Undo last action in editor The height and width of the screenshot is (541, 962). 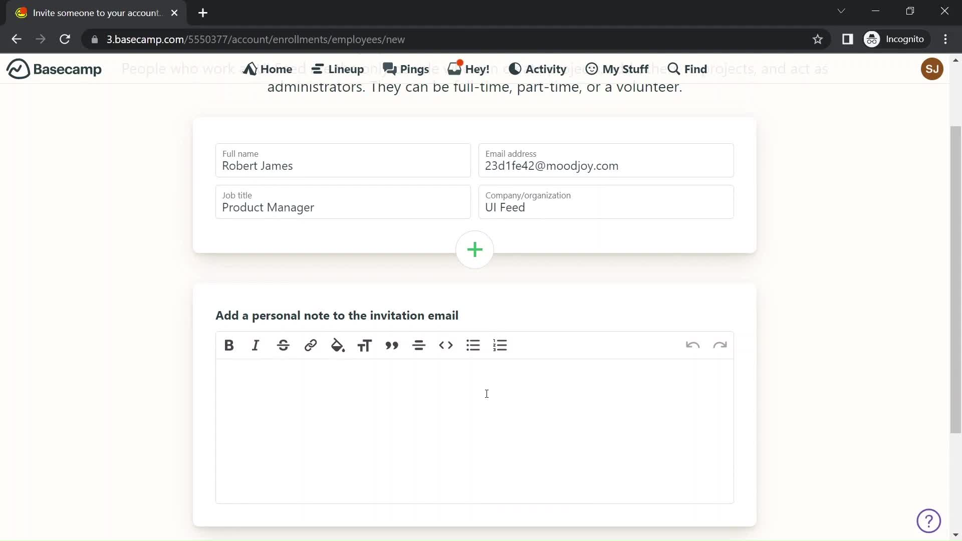pos(692,345)
